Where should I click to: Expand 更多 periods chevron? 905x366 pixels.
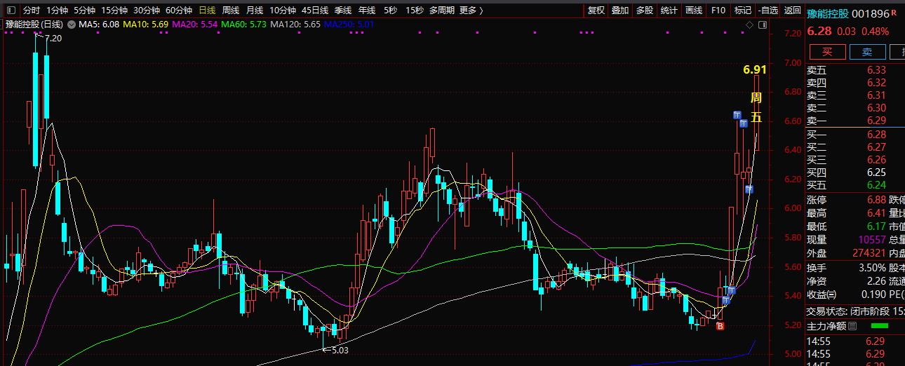point(481,11)
